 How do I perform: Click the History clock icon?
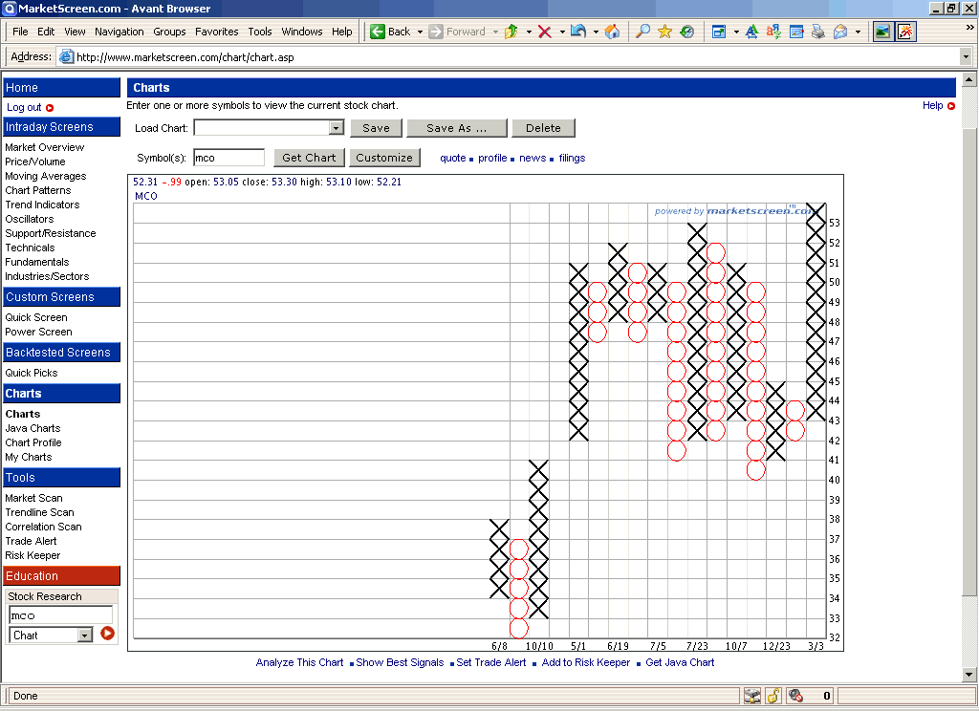[x=686, y=32]
